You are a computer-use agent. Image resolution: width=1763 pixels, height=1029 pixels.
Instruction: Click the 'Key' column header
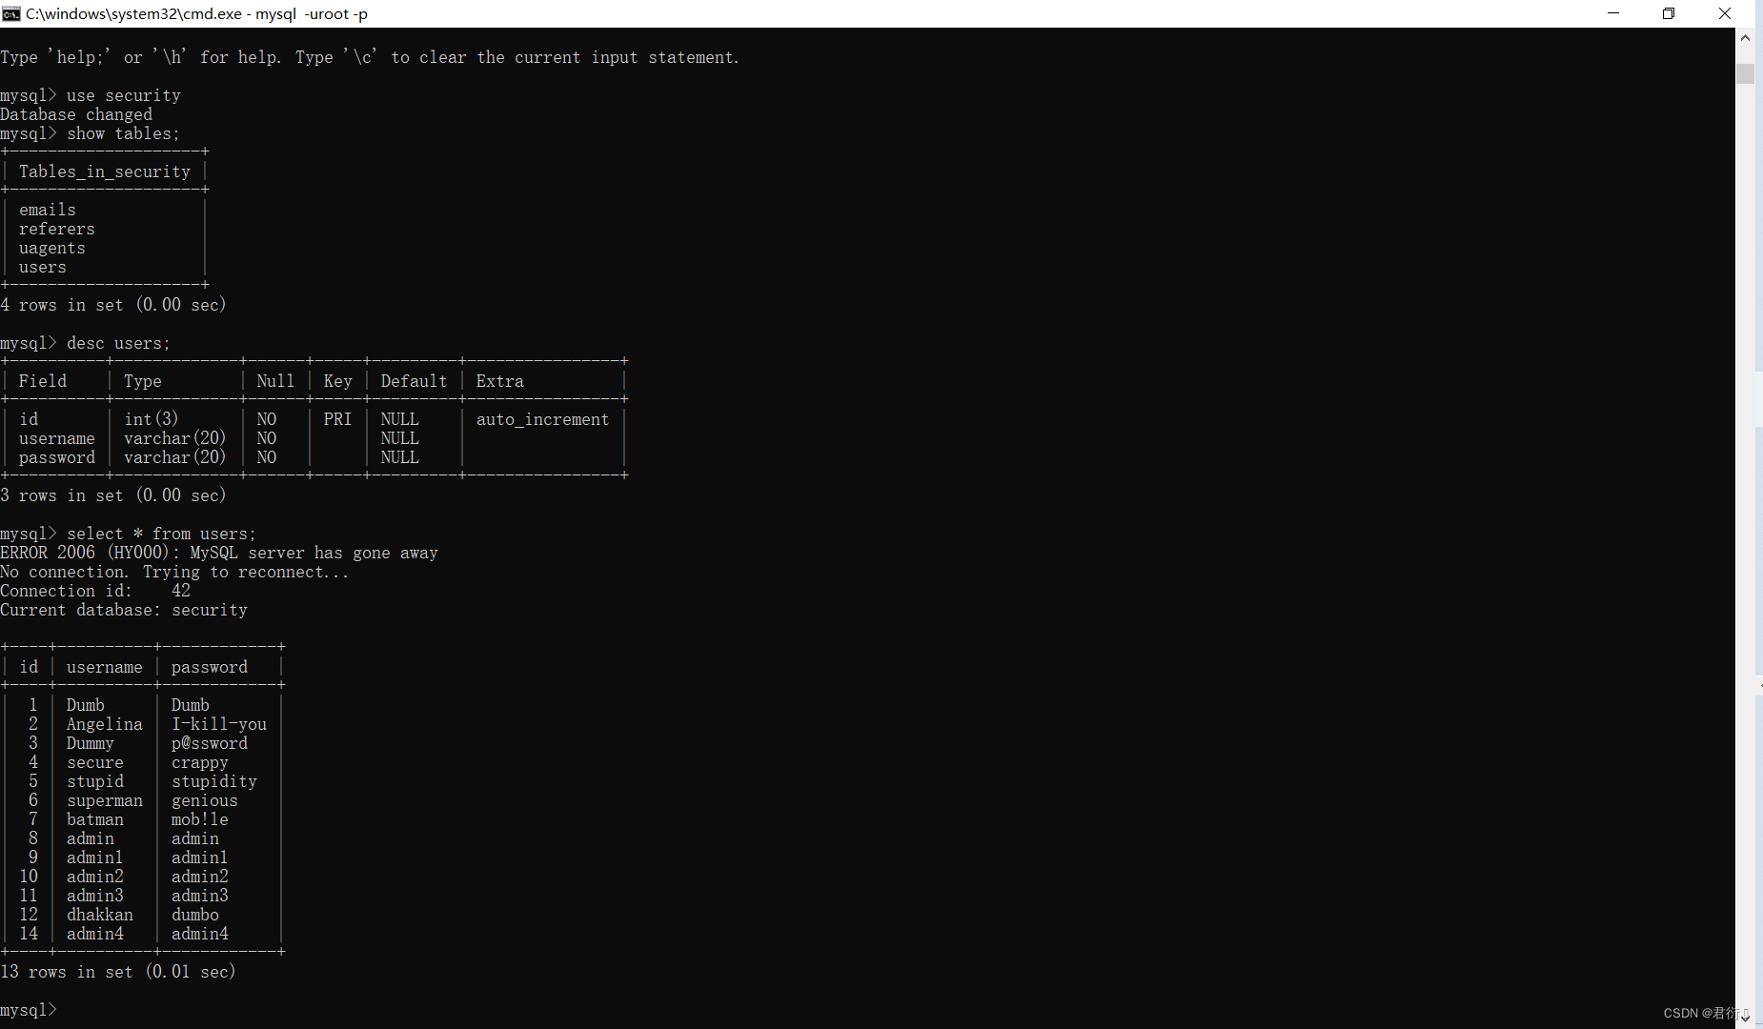click(x=337, y=381)
